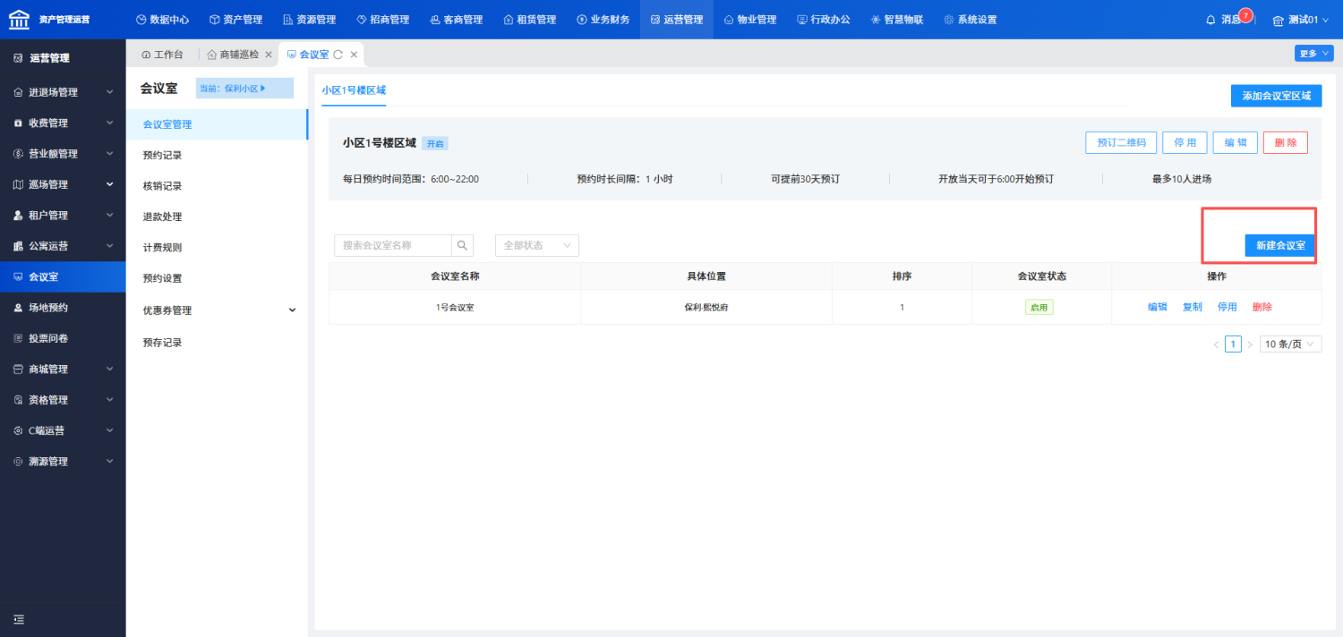Screen dimensions: 1343x637
Task: Open 场地预约 in sidebar
Action: tap(63, 308)
